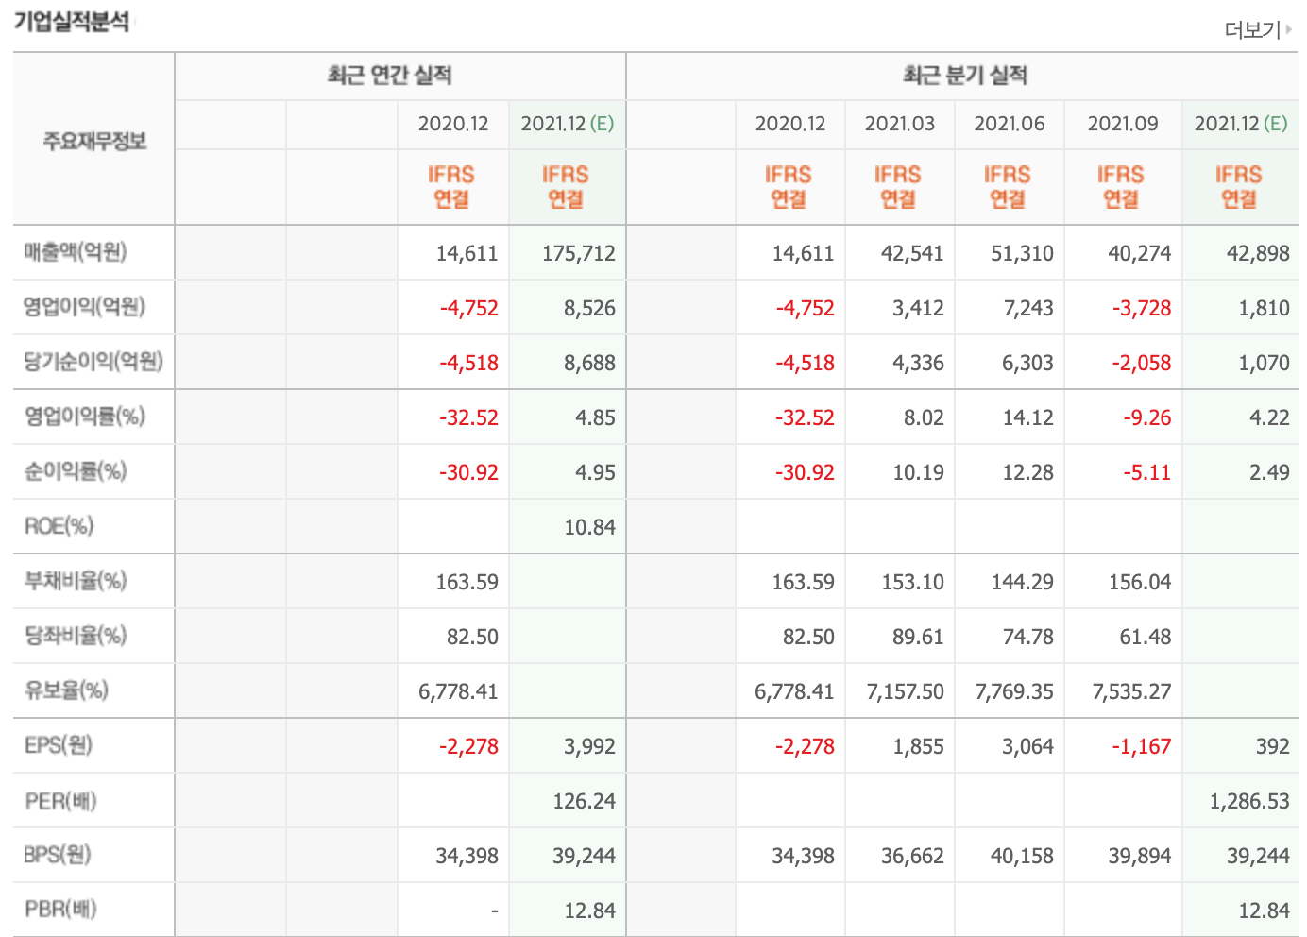Select the 1,855 quarterly EPS value

pyautogui.click(x=918, y=746)
